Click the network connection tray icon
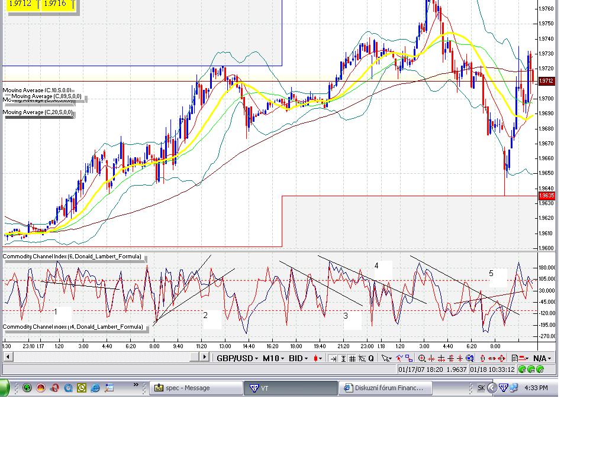 513,388
